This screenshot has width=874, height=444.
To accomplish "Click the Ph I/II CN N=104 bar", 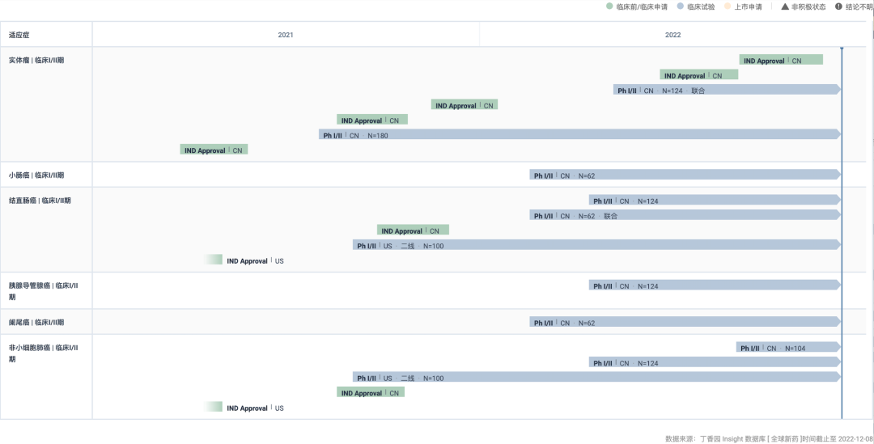I will [788, 347].
